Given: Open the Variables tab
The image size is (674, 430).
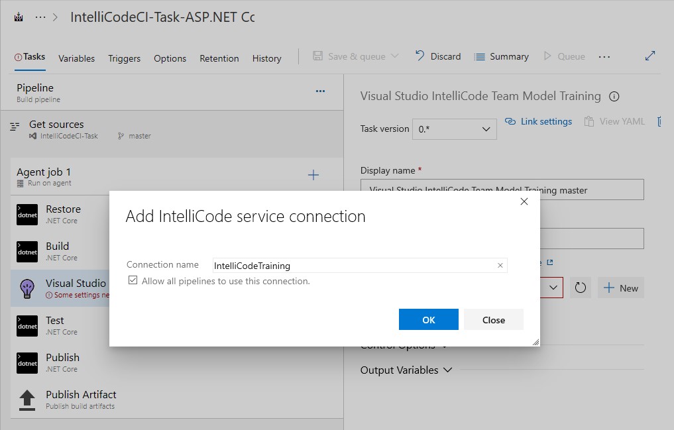Looking at the screenshot, I should point(76,58).
